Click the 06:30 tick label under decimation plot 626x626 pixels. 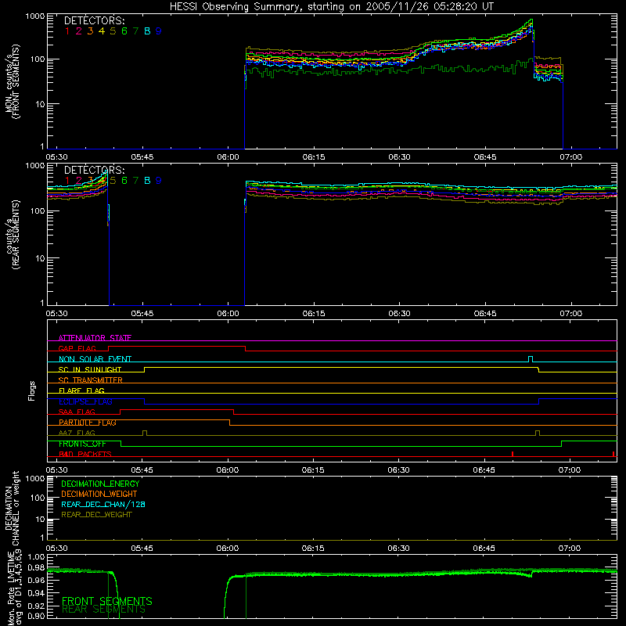(399, 549)
